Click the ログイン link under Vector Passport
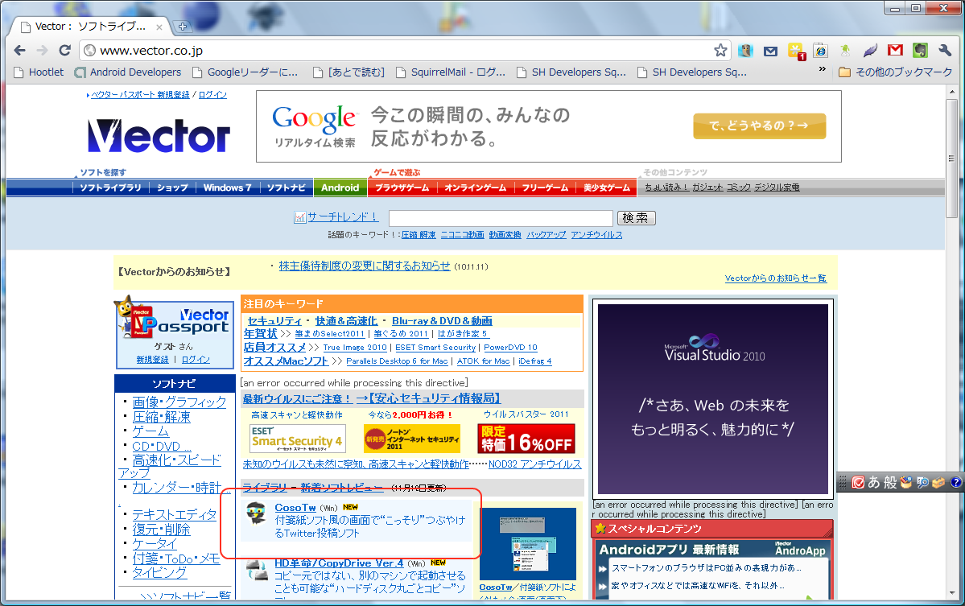Viewport: 965px width, 606px height. tap(196, 359)
